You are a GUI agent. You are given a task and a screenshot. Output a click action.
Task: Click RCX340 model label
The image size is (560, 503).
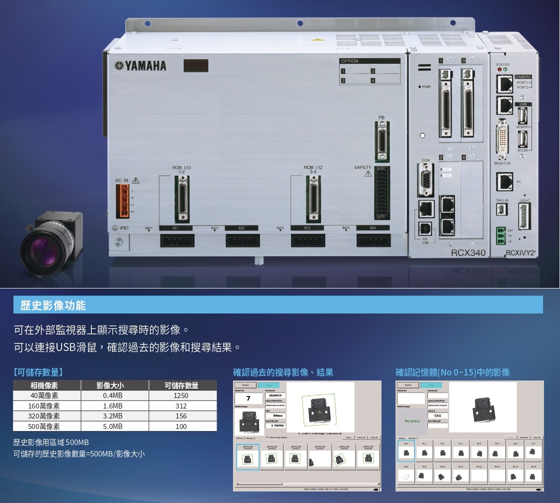[468, 252]
